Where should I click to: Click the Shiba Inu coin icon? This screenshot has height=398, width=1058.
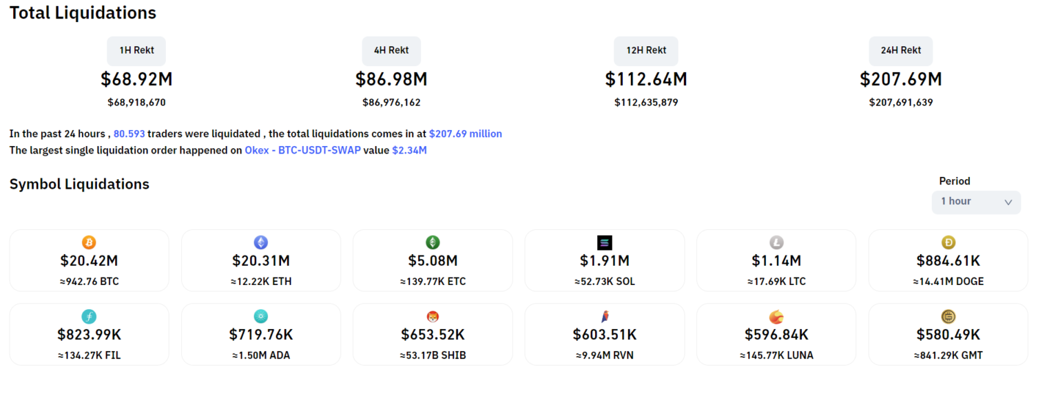[433, 317]
